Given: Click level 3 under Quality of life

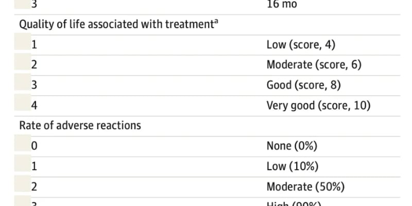Looking at the screenshot, I should coord(34,85).
